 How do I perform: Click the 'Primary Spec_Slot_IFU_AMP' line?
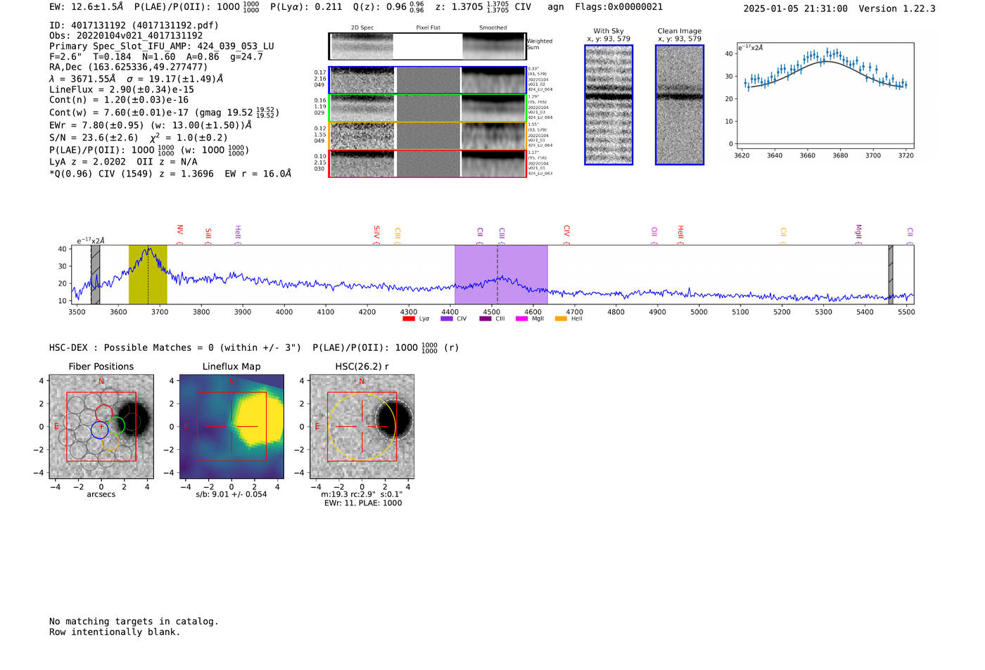[162, 46]
